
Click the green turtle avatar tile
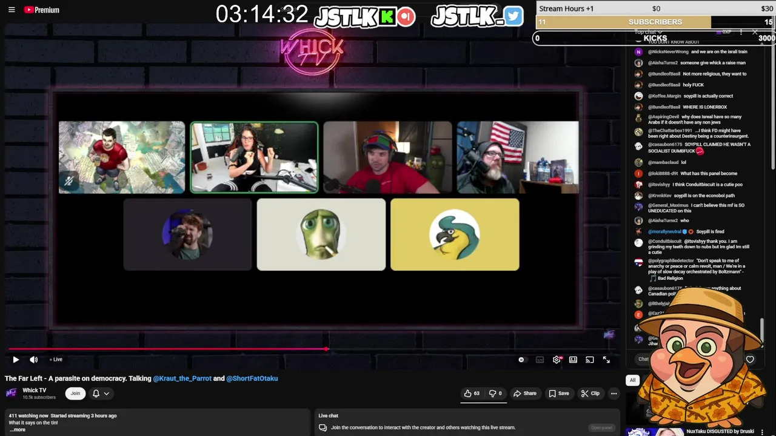click(321, 234)
